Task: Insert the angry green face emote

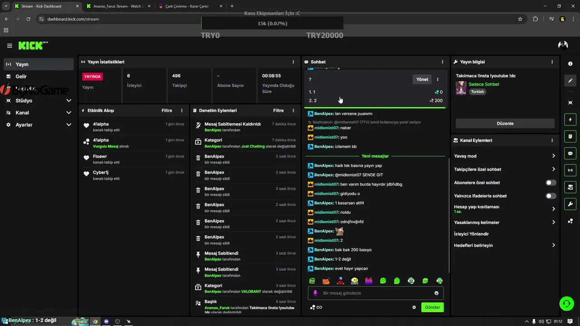Action: click(312, 281)
